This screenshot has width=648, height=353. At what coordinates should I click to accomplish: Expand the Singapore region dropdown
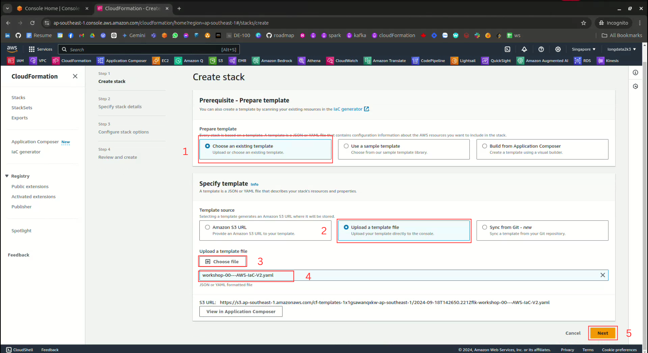[x=583, y=49]
